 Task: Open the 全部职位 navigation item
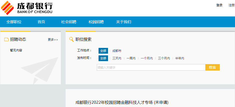[14, 22]
